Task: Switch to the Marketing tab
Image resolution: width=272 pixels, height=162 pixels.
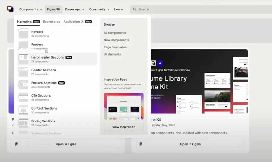Action: 28,22
